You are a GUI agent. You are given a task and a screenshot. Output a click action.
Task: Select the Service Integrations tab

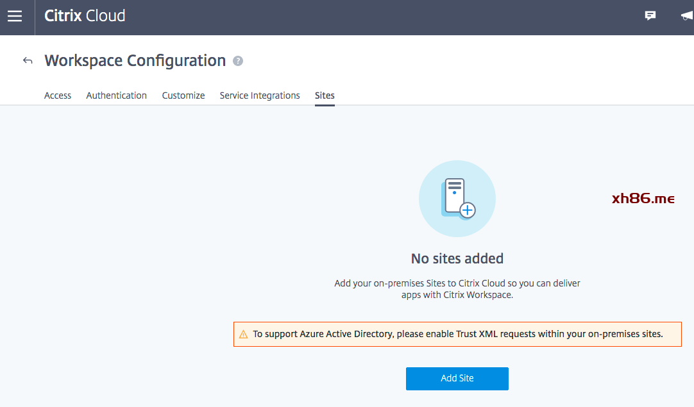pos(260,96)
